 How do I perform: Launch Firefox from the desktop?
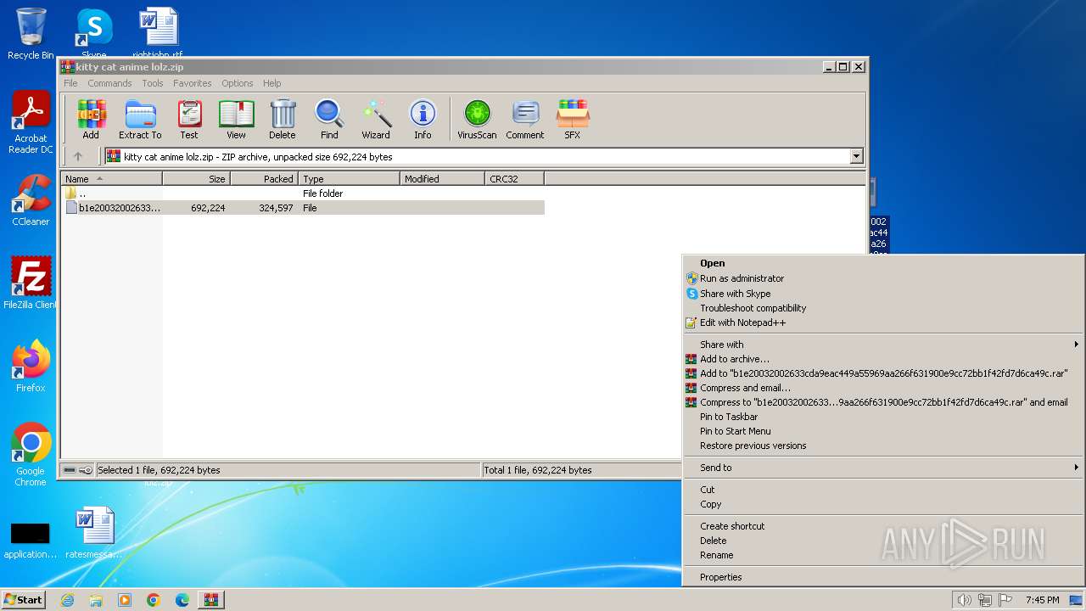(31, 367)
